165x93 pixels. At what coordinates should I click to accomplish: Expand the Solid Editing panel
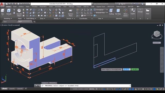click(x=31, y=19)
